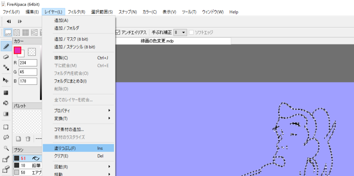Choose the Magic Wand tool
The image size is (354, 176).
click(6, 148)
